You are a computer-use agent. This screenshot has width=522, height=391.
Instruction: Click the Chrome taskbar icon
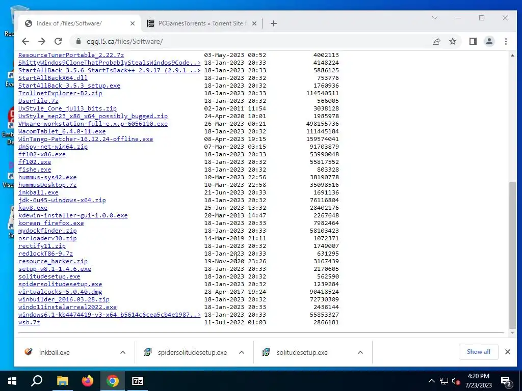click(x=113, y=381)
